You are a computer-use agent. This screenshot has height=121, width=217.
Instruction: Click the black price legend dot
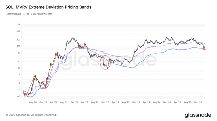coord(7,14)
